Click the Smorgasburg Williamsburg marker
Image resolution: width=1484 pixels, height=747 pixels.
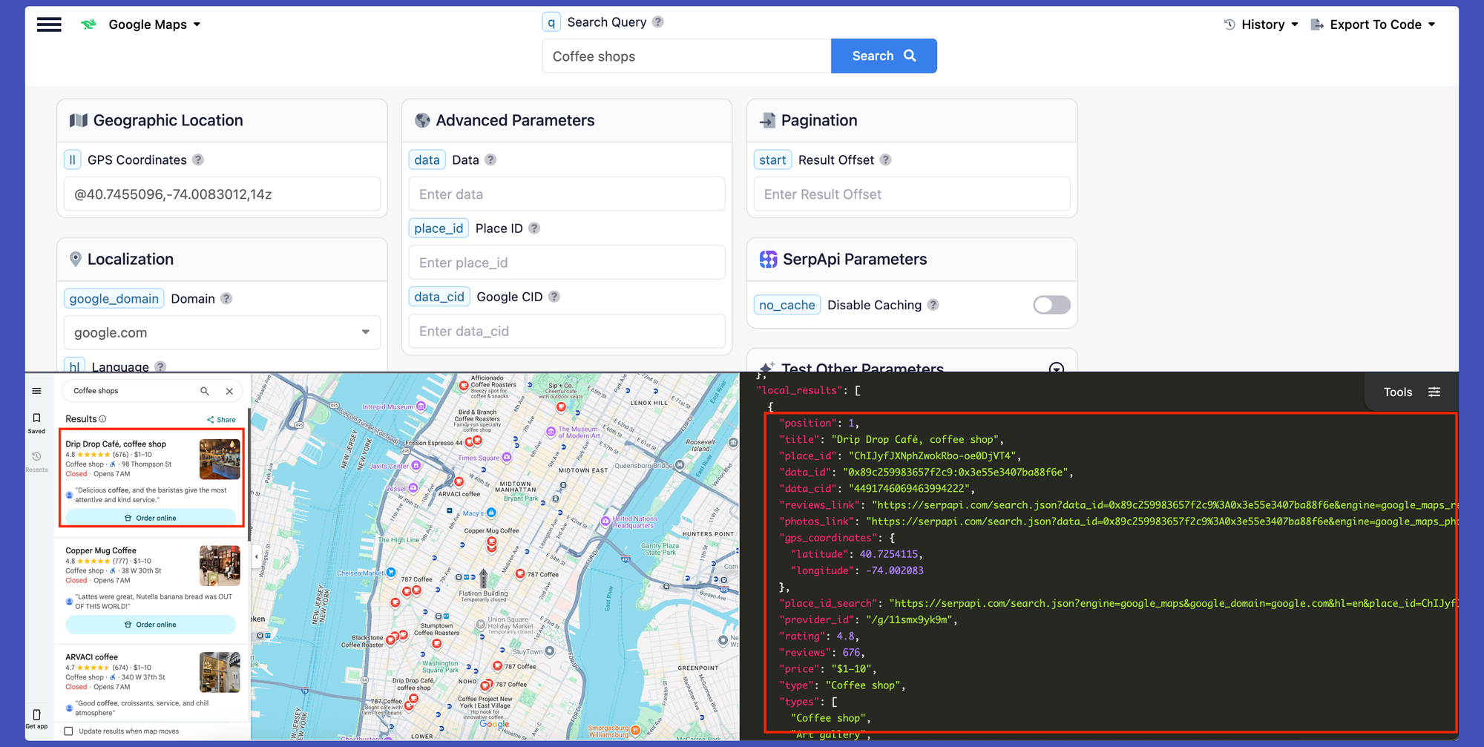[636, 730]
